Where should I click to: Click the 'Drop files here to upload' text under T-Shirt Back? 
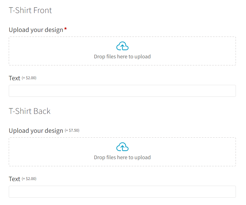[x=122, y=157]
